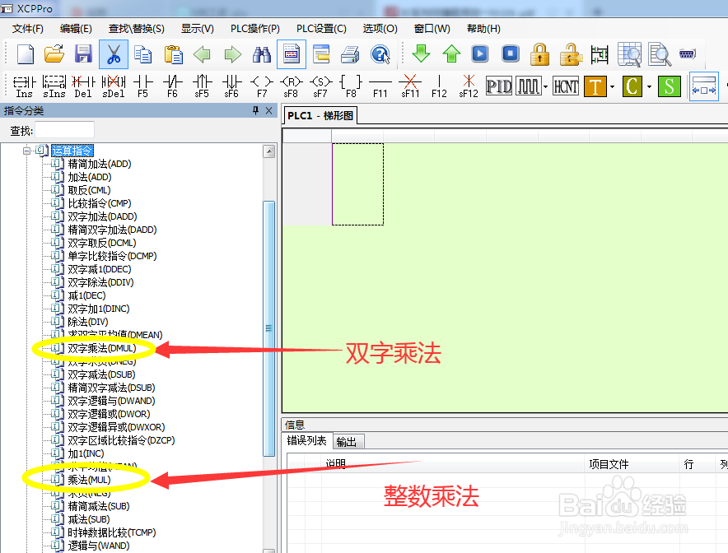Insert normally closed contact F6

(x=172, y=86)
